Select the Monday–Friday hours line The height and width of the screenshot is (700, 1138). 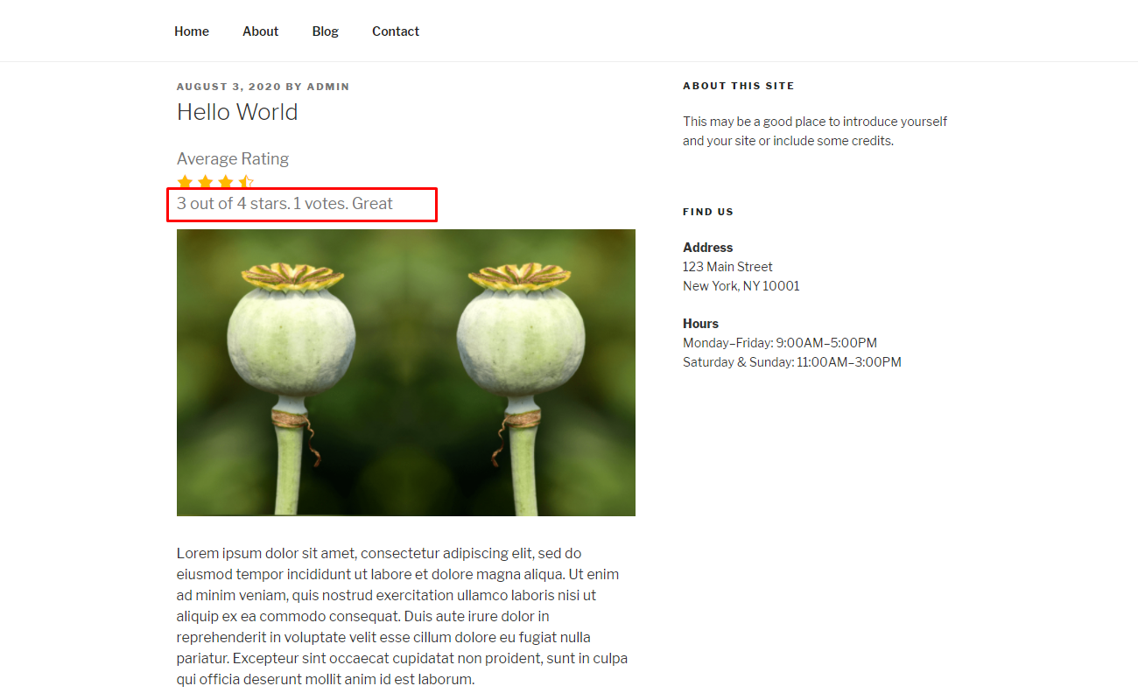(x=780, y=343)
